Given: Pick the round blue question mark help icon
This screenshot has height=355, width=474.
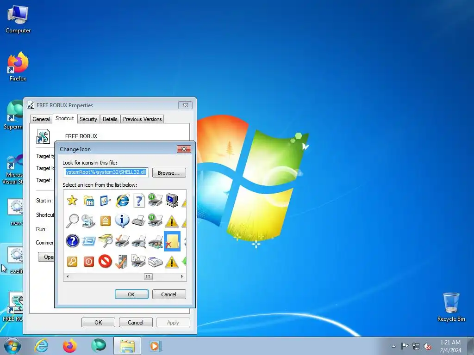Looking at the screenshot, I should pyautogui.click(x=72, y=241).
